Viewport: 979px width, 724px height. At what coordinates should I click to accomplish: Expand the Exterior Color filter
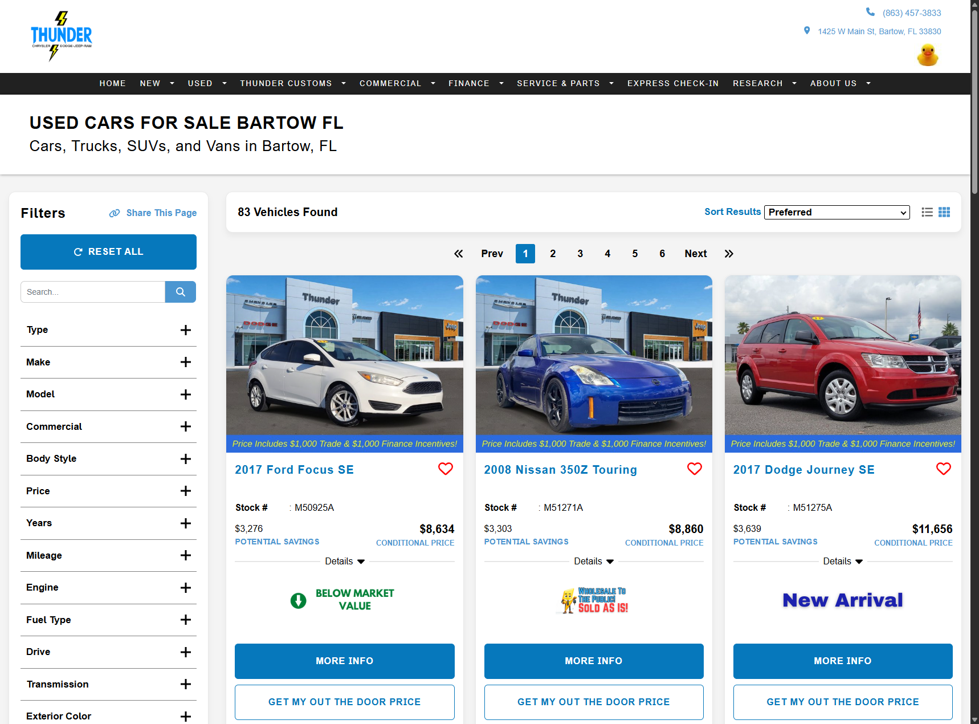(x=108, y=716)
